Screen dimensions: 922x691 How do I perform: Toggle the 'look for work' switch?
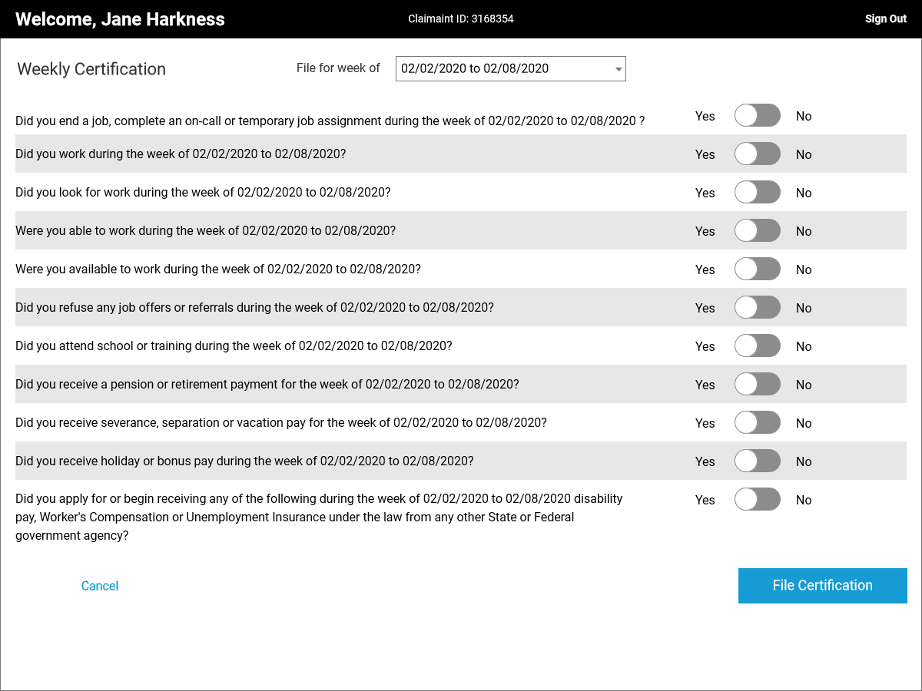(757, 193)
